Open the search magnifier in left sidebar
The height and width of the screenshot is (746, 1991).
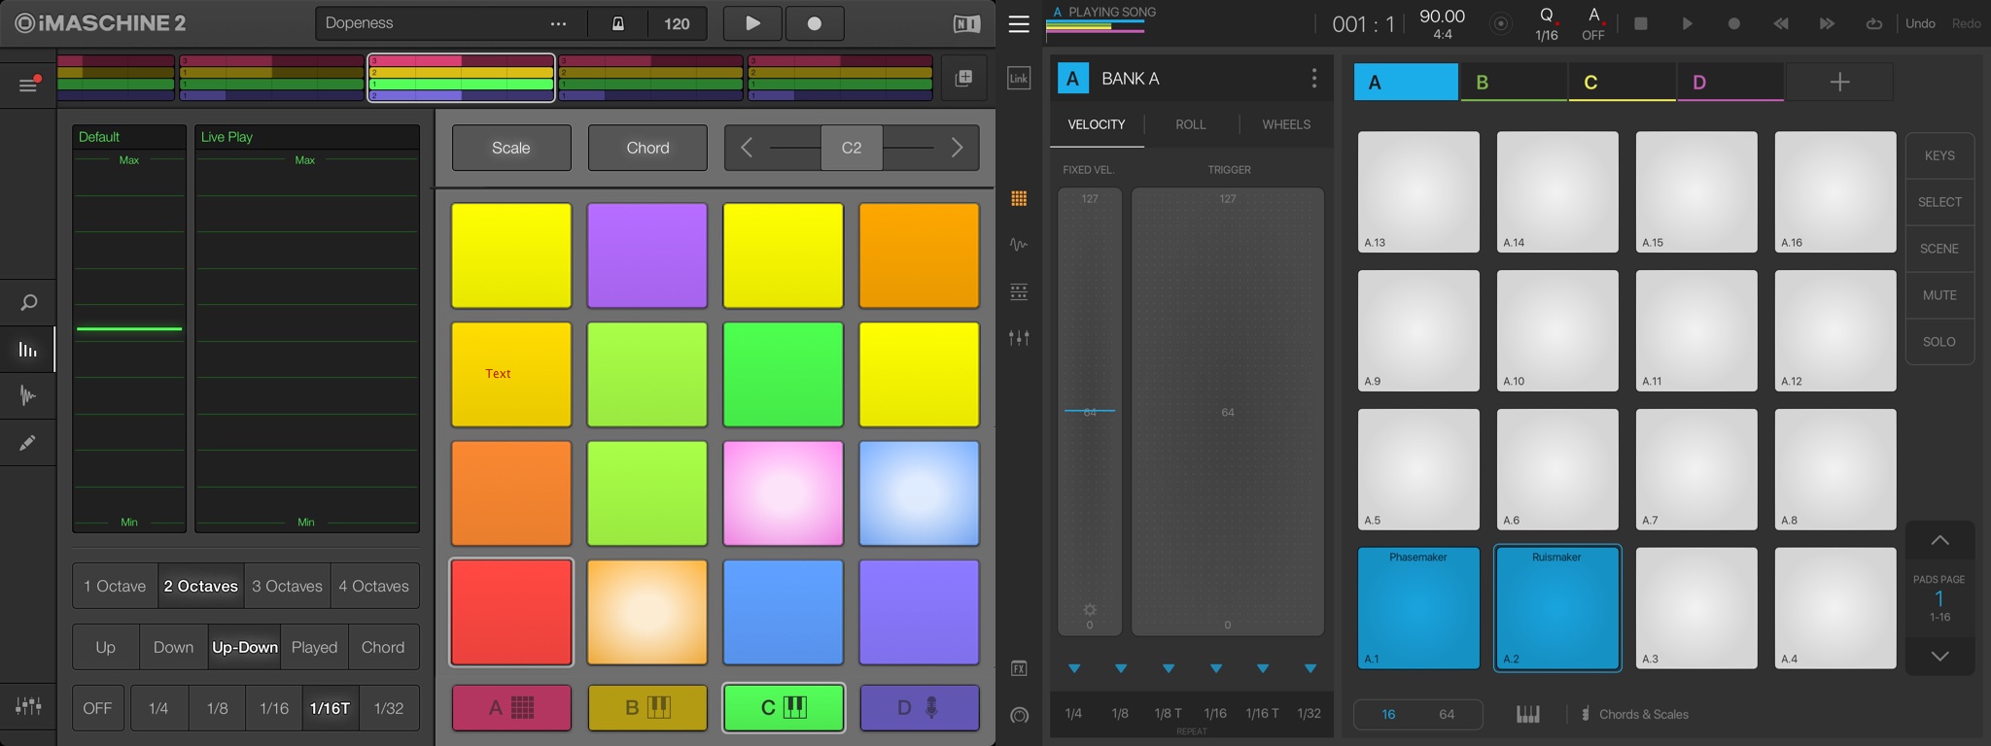click(28, 303)
